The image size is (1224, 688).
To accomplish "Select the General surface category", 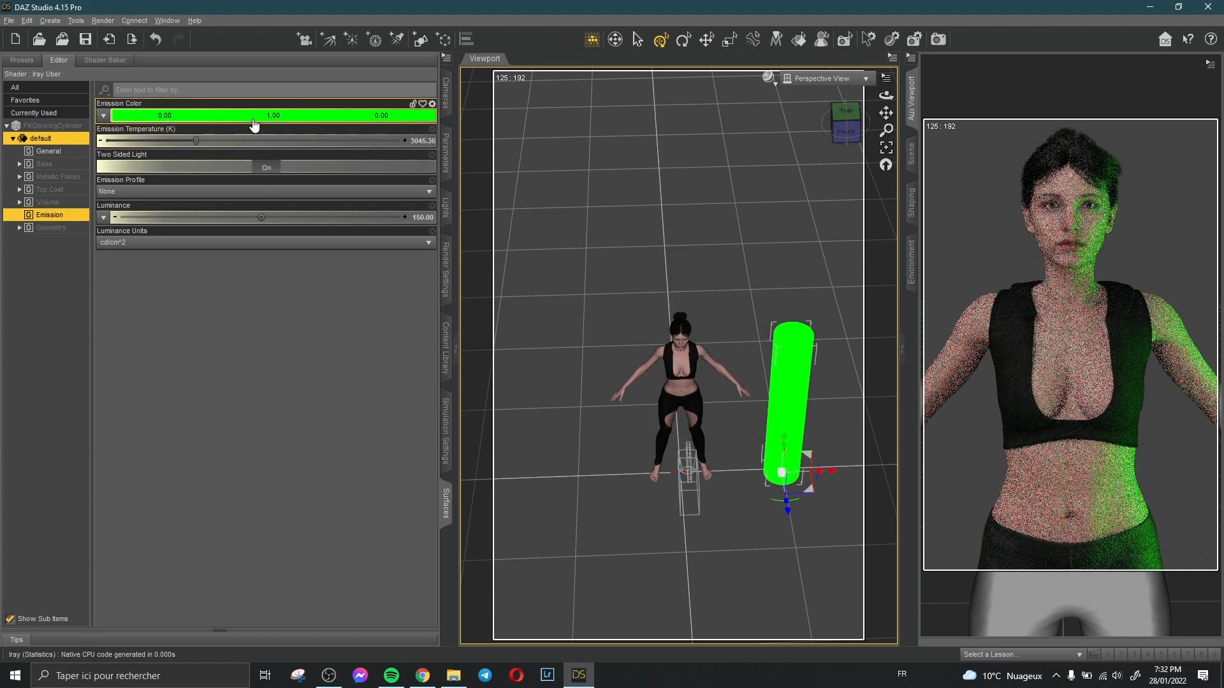I will pyautogui.click(x=48, y=151).
